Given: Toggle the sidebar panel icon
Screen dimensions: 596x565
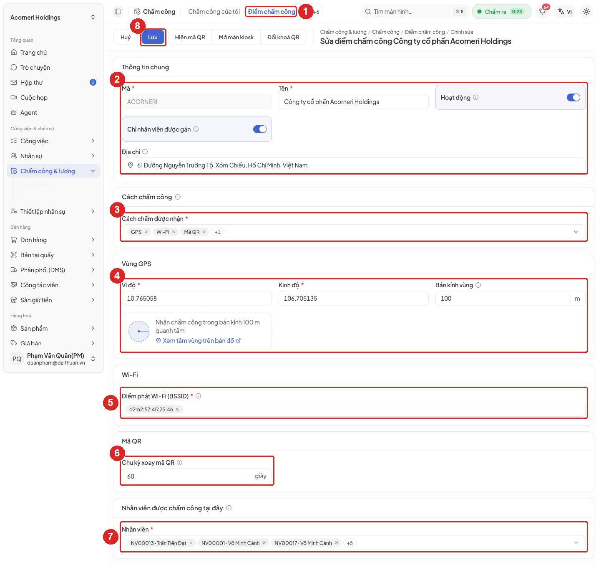Looking at the screenshot, I should pyautogui.click(x=118, y=12).
